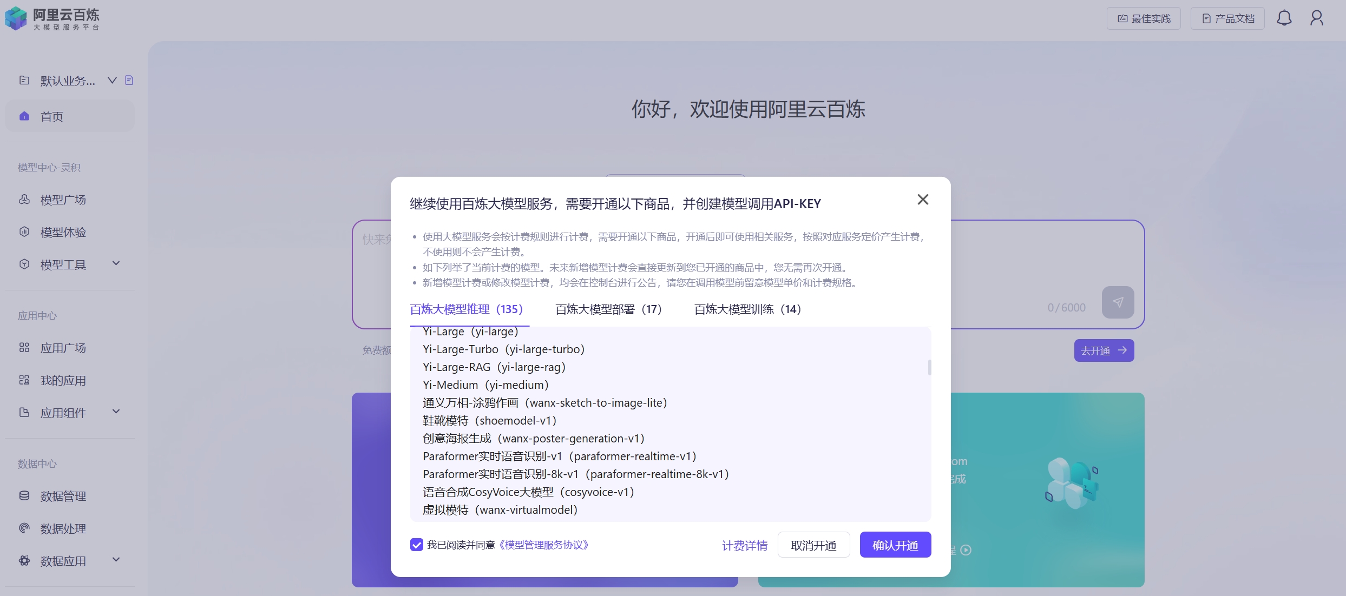1346x596 pixels.
Task: Select Yi-Large-Turbo (yi-large-turbo) in list
Action: coord(504,349)
